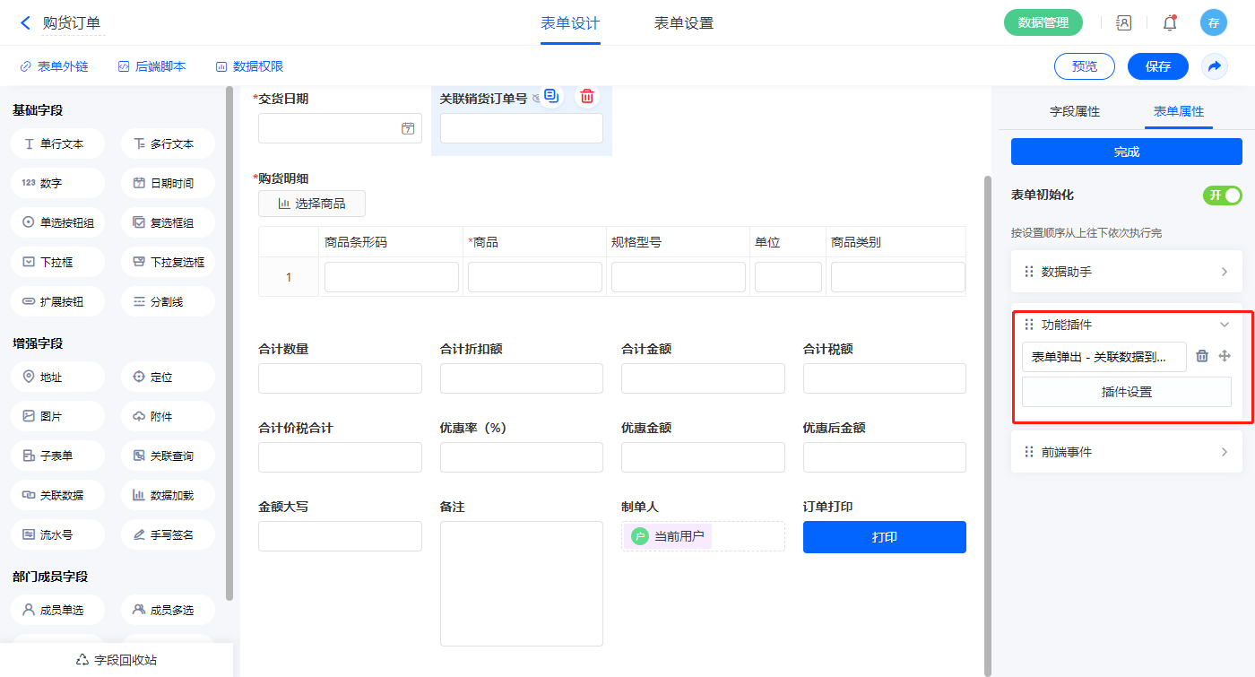Click the 预览 button

[1084, 66]
